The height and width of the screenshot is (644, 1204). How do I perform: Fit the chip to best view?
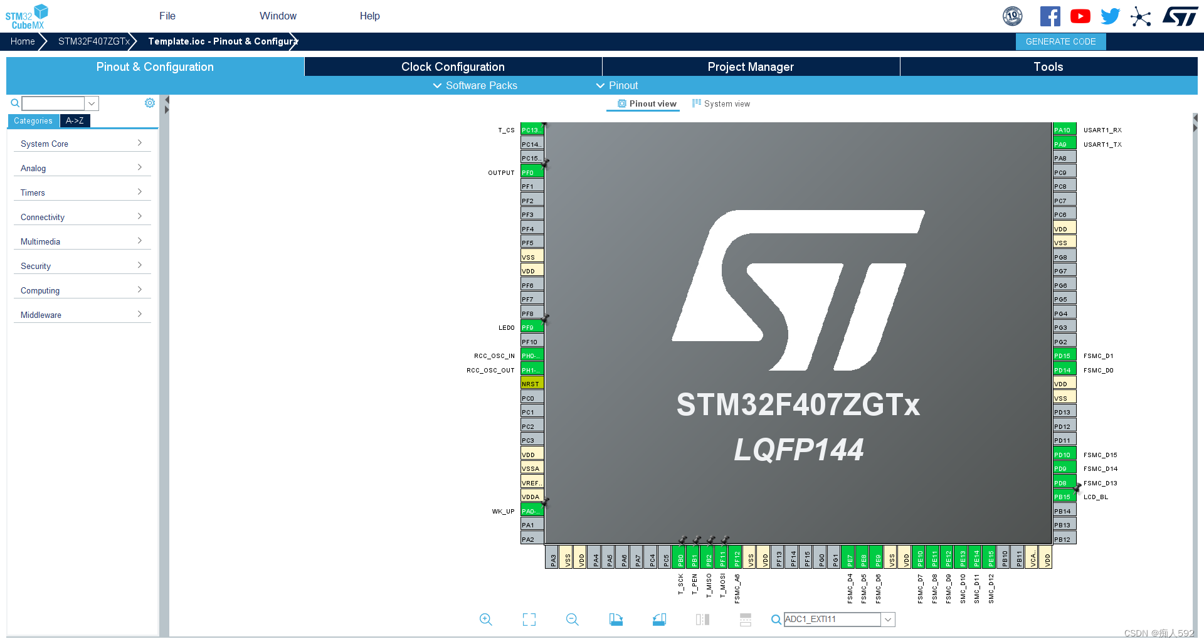coord(529,620)
